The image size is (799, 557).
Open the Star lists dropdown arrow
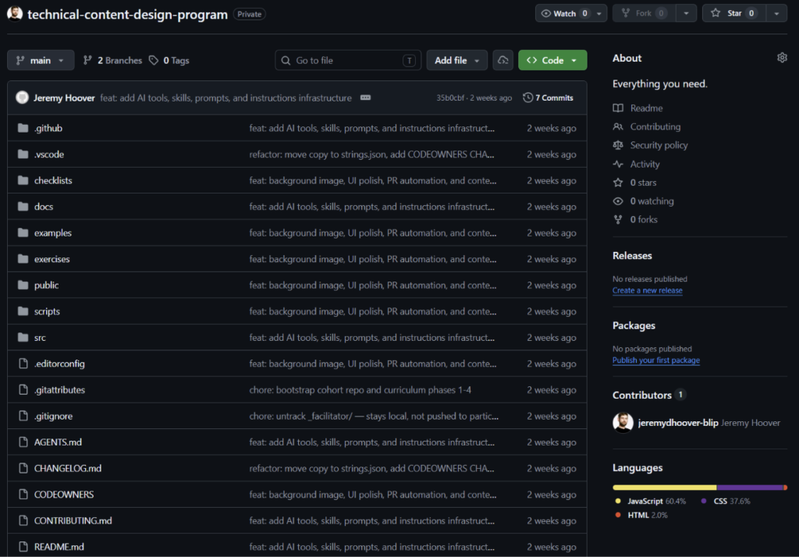tap(776, 14)
